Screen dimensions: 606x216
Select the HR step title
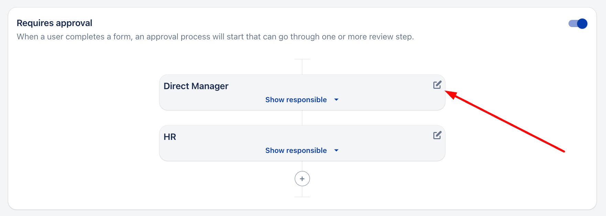pyautogui.click(x=170, y=137)
